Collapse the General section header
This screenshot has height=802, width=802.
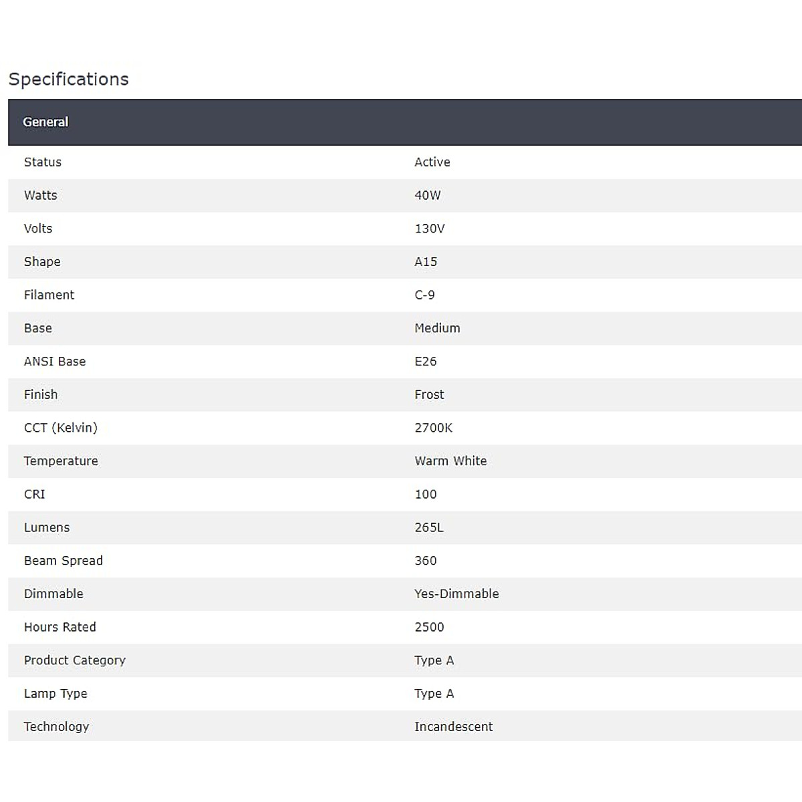[45, 122]
